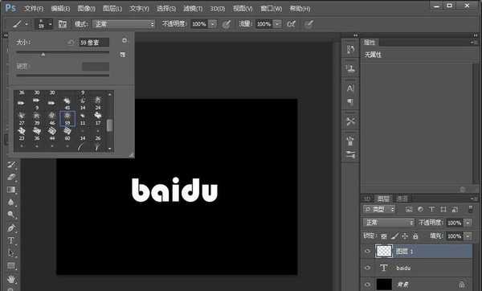
Task: Open the 图层(L) menu
Action: pyautogui.click(x=112, y=9)
